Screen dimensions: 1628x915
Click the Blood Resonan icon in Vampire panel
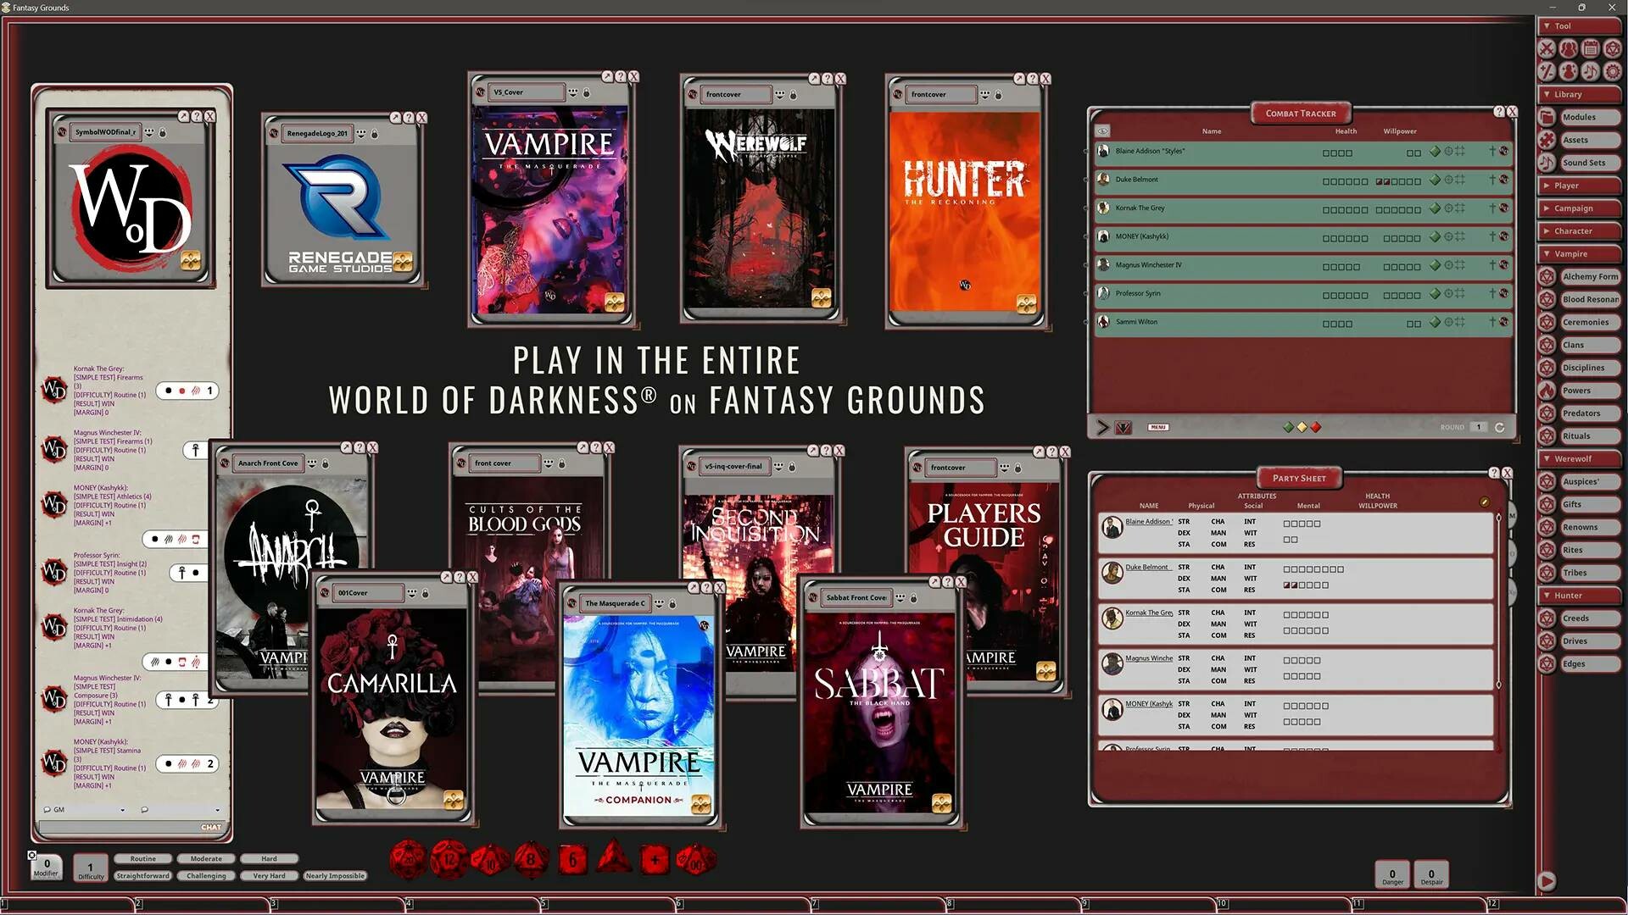(1547, 298)
